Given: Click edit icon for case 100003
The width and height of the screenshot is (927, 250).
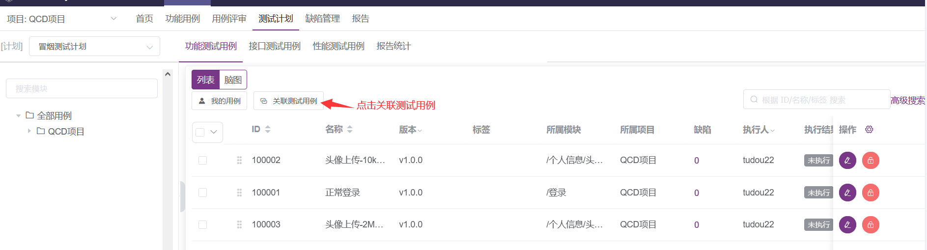Looking at the screenshot, I should (847, 224).
